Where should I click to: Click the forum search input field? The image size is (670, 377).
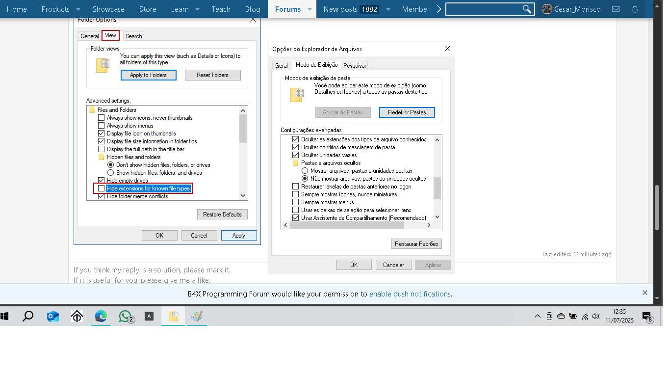coord(484,9)
